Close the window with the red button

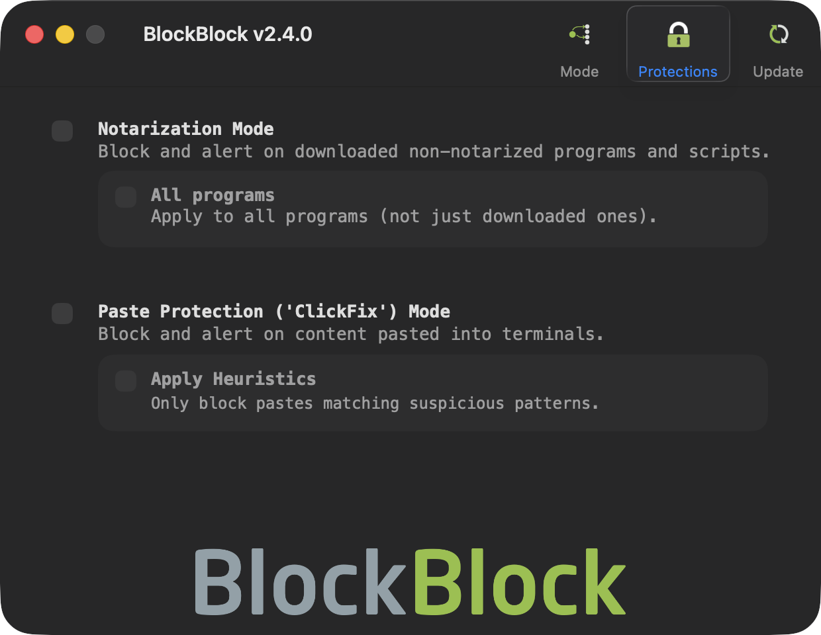(x=34, y=34)
